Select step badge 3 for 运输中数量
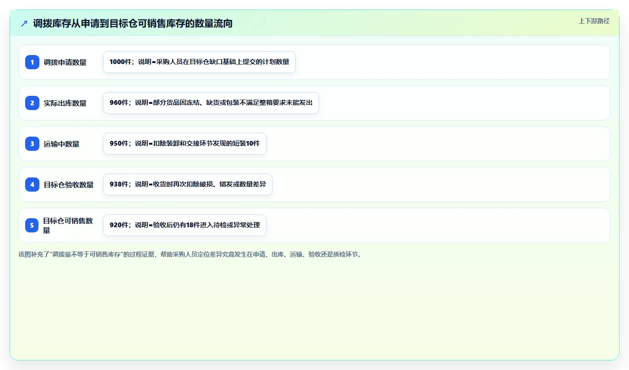 (x=32, y=144)
